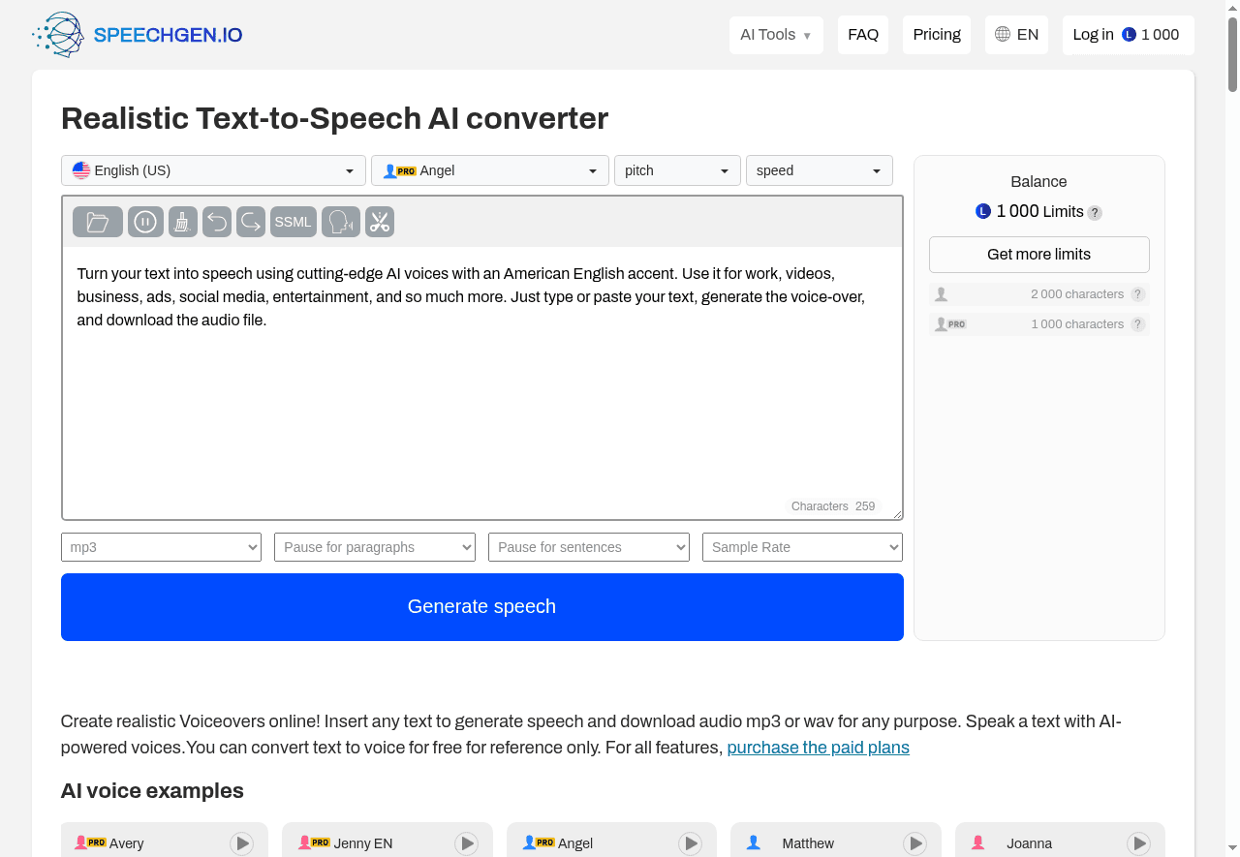Screen dimensions: 1240x857
Task: Redo the last change
Action: 250,222
